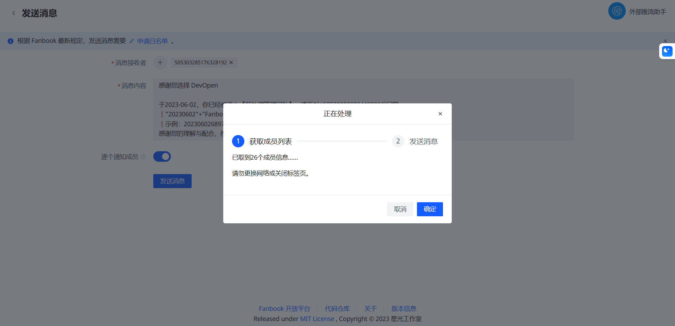Click the plus icon to add message recipient
The height and width of the screenshot is (326, 675).
click(160, 63)
